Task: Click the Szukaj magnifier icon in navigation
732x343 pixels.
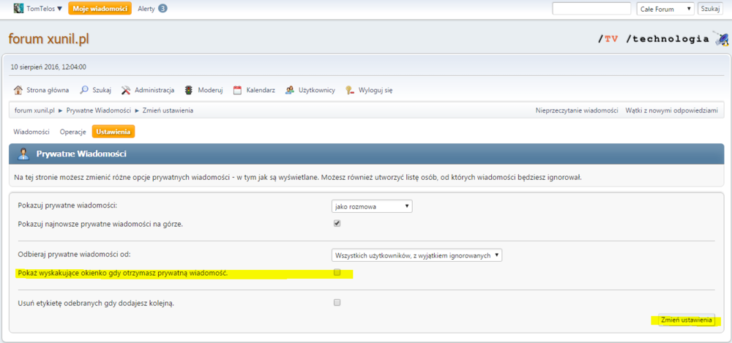Action: (85, 90)
